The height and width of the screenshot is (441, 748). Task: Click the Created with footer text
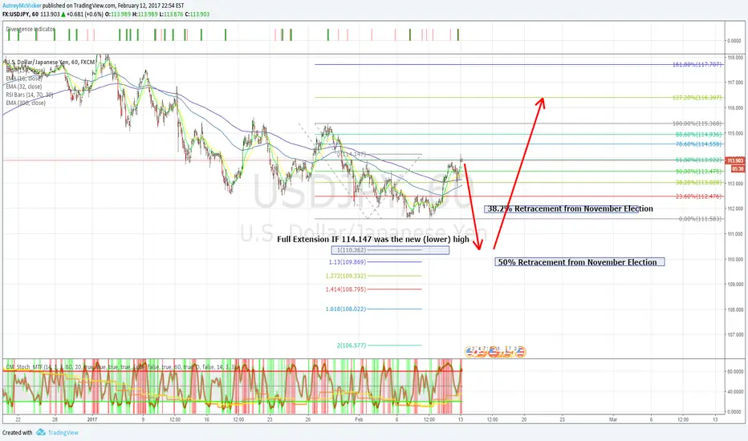(17, 433)
